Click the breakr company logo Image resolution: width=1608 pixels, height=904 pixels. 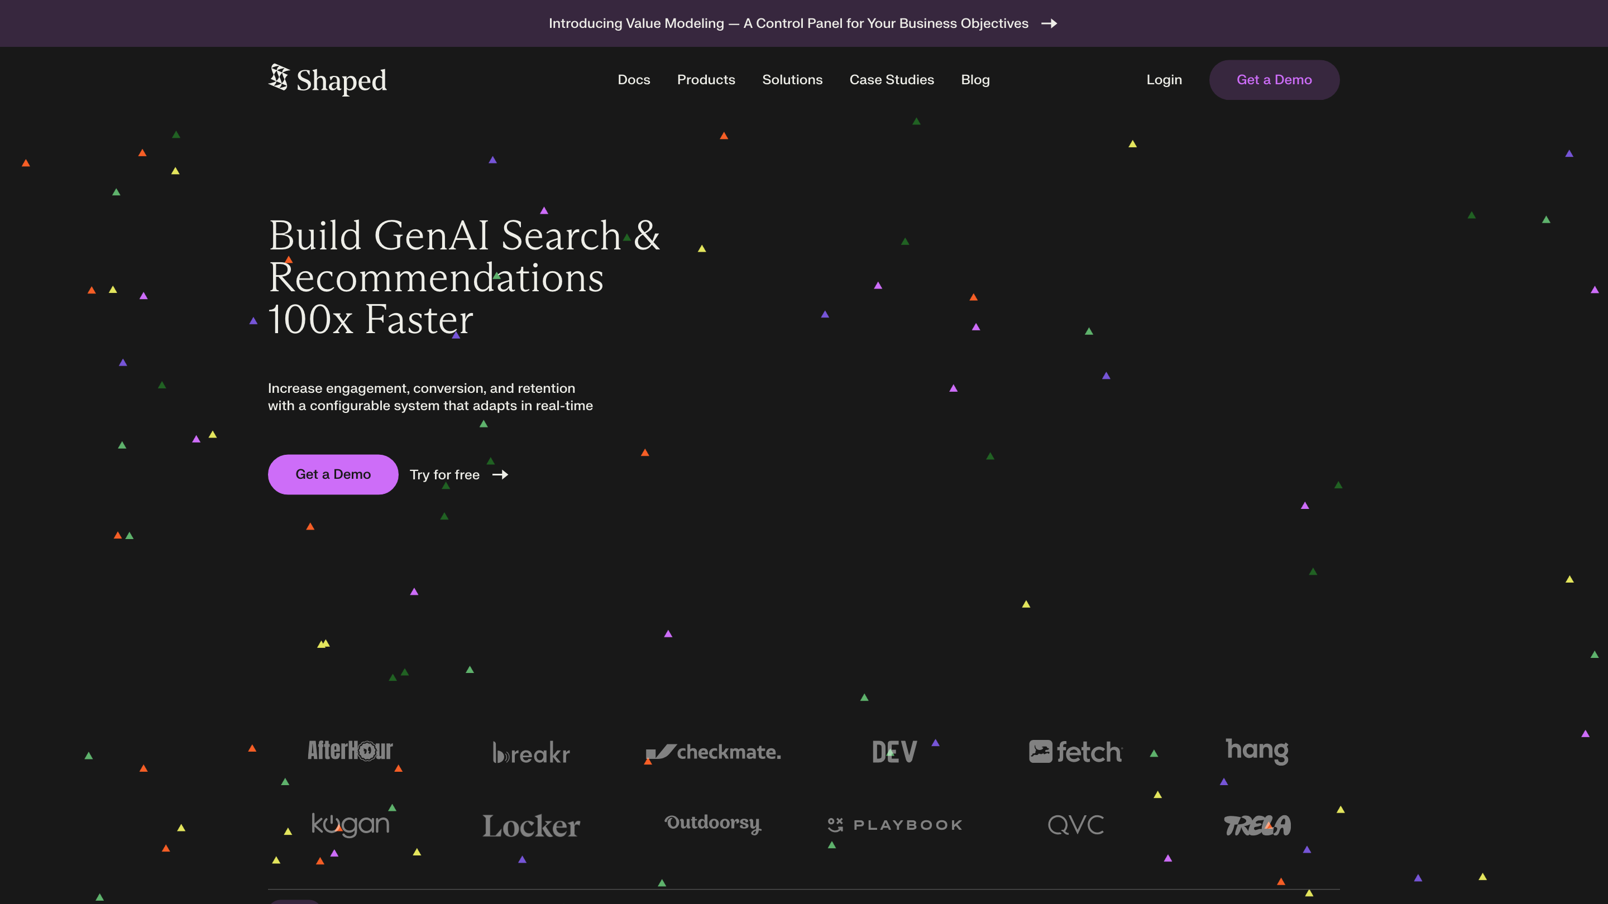pyautogui.click(x=531, y=752)
